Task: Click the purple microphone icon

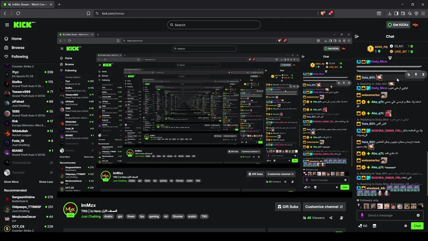Action: (x=362, y=215)
